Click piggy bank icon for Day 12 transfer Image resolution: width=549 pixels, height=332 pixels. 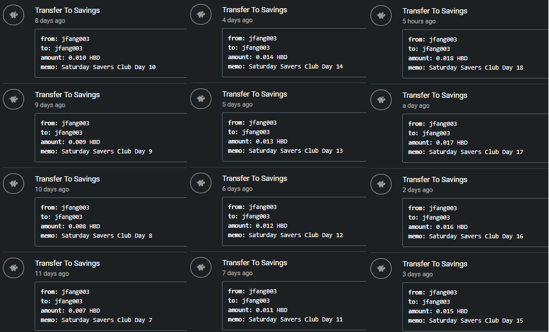tap(201, 183)
